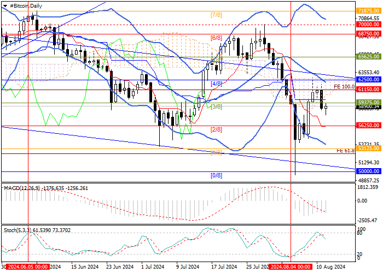
Task: Select the 61150.00 price label
Action: coord(369,90)
